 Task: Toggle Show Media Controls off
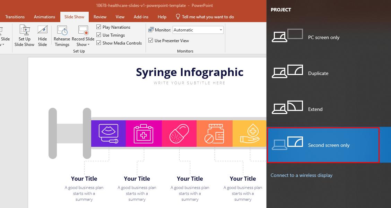(x=99, y=43)
